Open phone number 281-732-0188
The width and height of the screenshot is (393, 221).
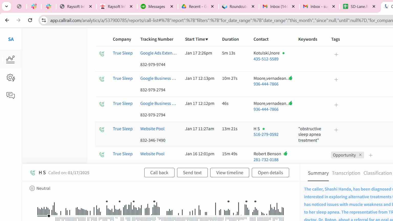[x=266, y=160]
